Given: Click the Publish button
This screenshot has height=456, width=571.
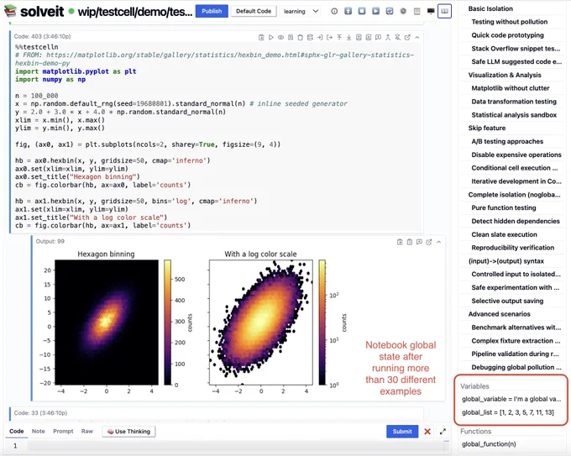Looking at the screenshot, I should tap(212, 11).
